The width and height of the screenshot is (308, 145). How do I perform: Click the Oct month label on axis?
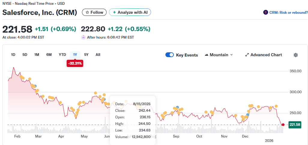[x=199, y=136]
